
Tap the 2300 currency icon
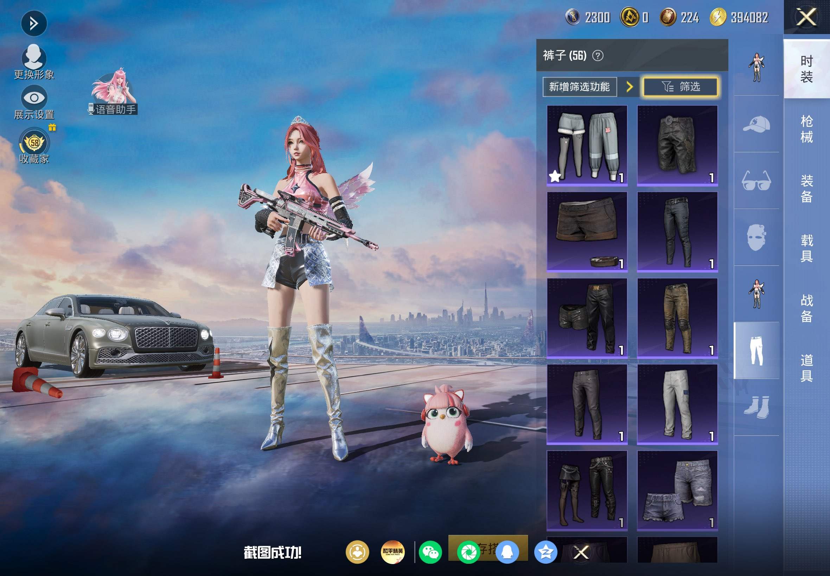573,17
